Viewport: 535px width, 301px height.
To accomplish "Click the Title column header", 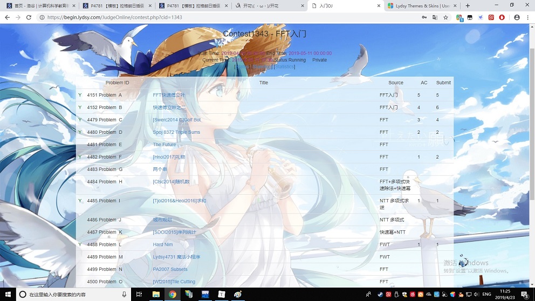I will [264, 83].
